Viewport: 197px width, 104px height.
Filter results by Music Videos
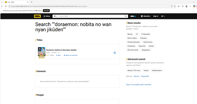pos(132,38)
